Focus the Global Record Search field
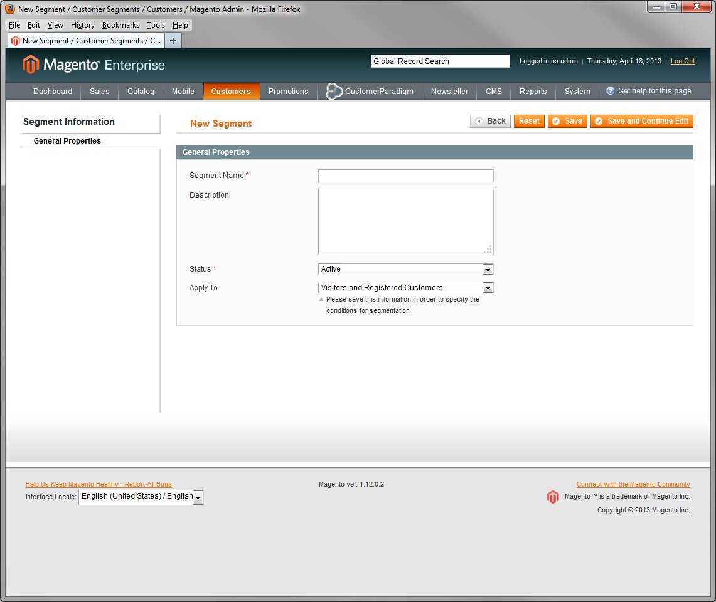 [440, 61]
